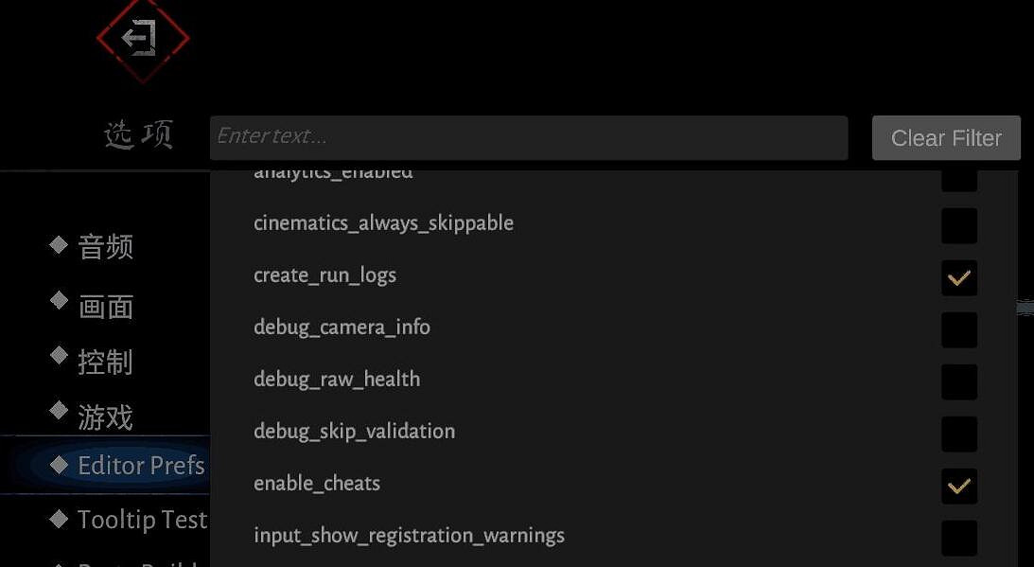Screen dimensions: 1034x567
Task: Turn on debug_skip_validation checkbox
Action: coord(958,434)
